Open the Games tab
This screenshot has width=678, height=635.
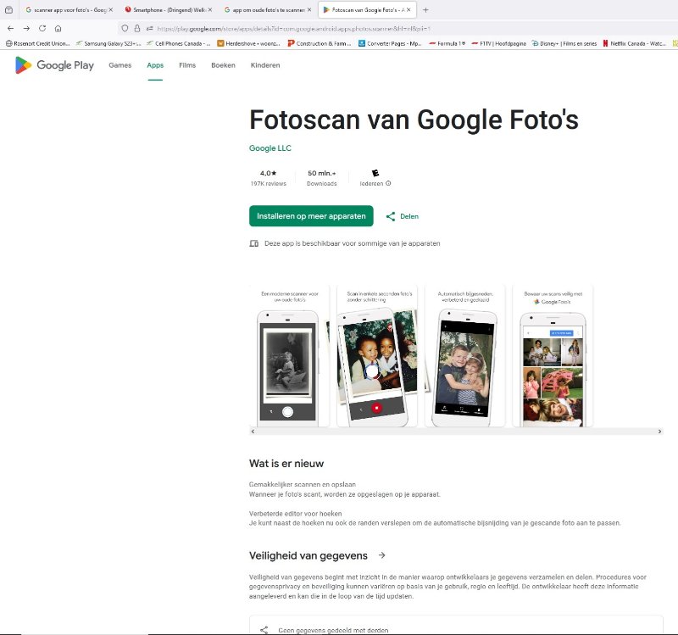(120, 65)
